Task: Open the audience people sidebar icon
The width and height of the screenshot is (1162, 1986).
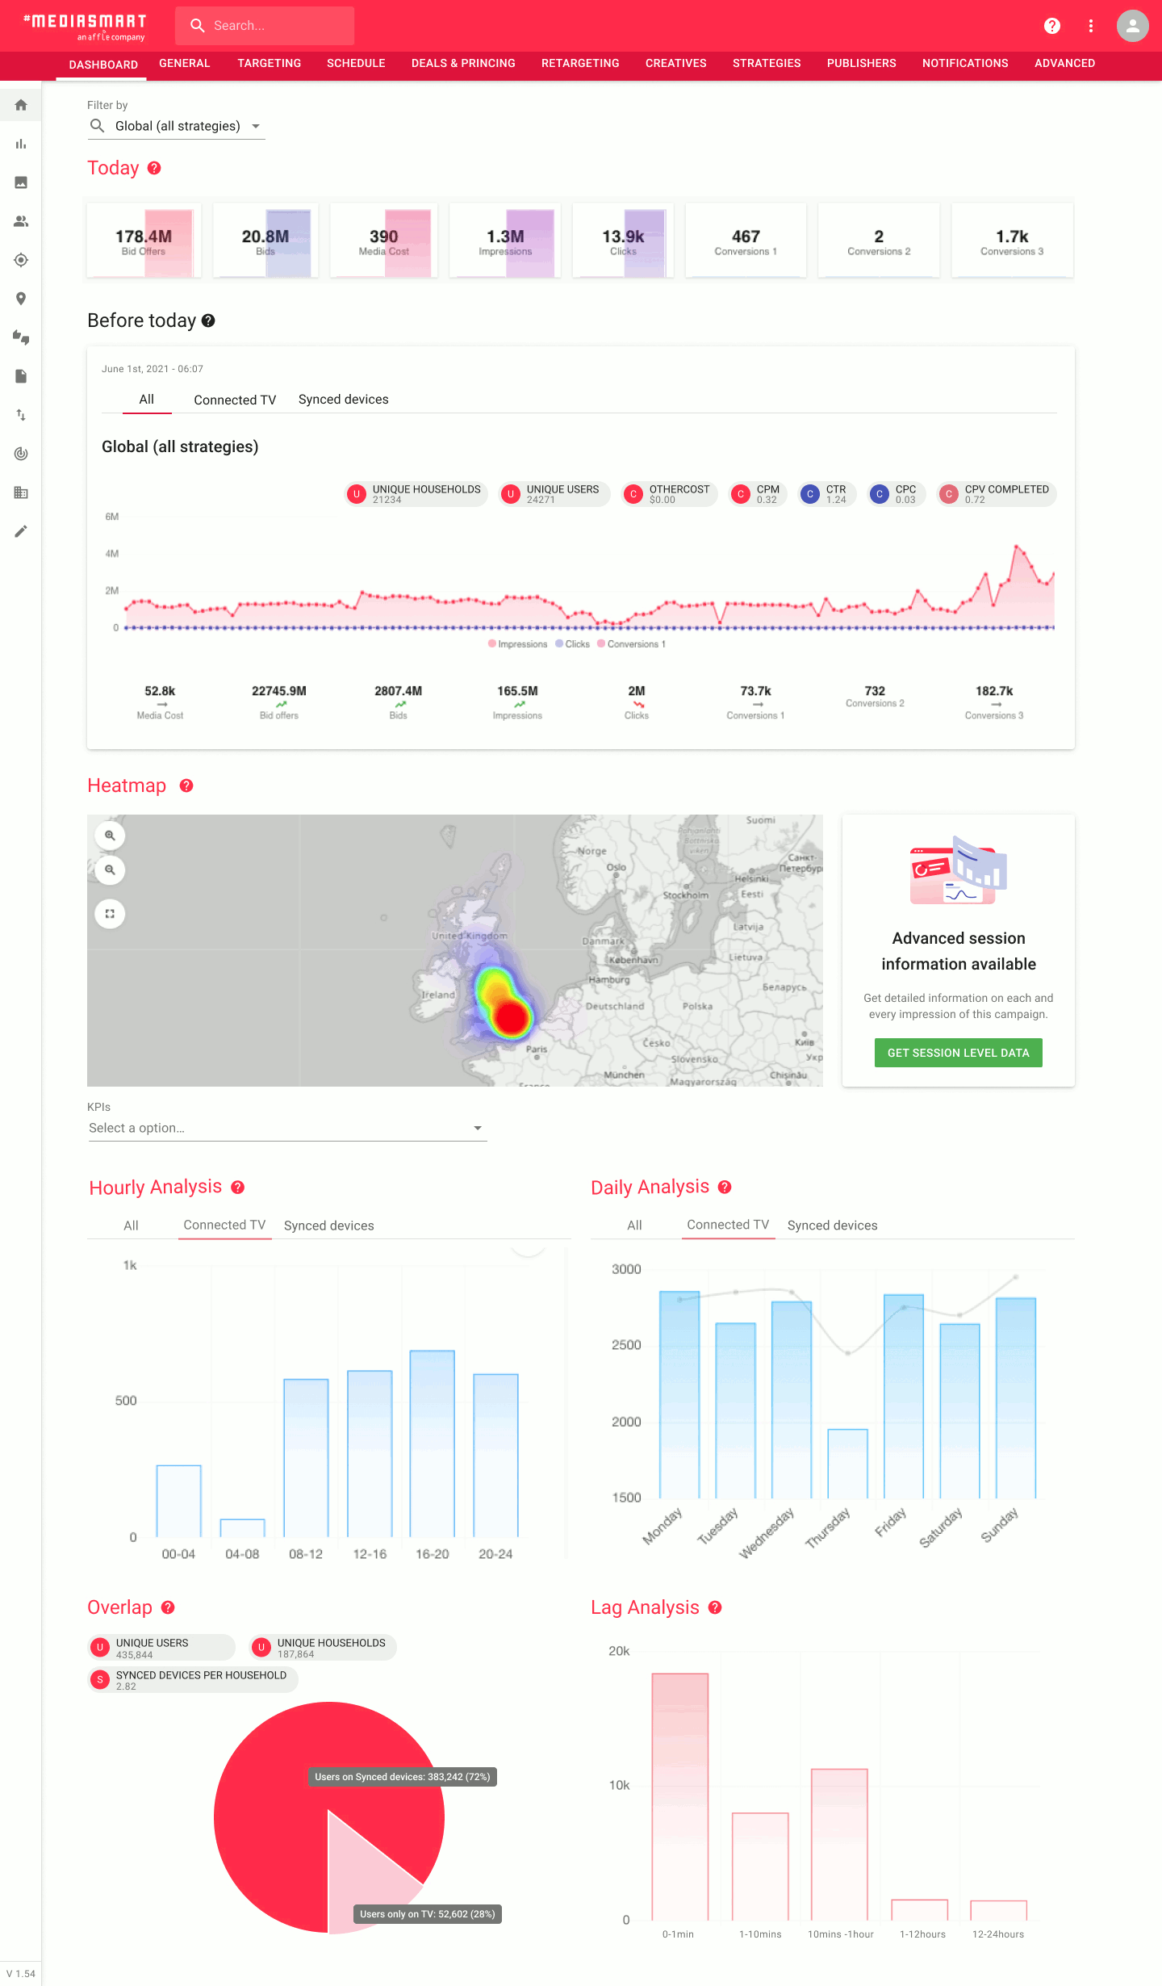Action: tap(21, 221)
